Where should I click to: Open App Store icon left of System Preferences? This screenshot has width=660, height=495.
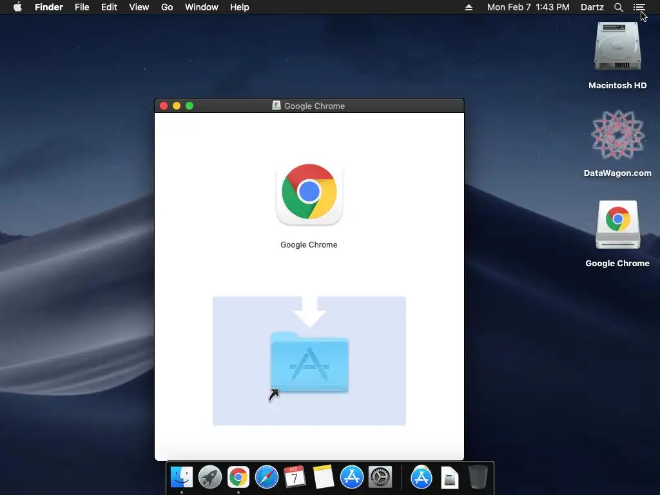(352, 478)
